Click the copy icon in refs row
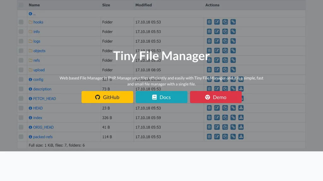 tap(225, 60)
